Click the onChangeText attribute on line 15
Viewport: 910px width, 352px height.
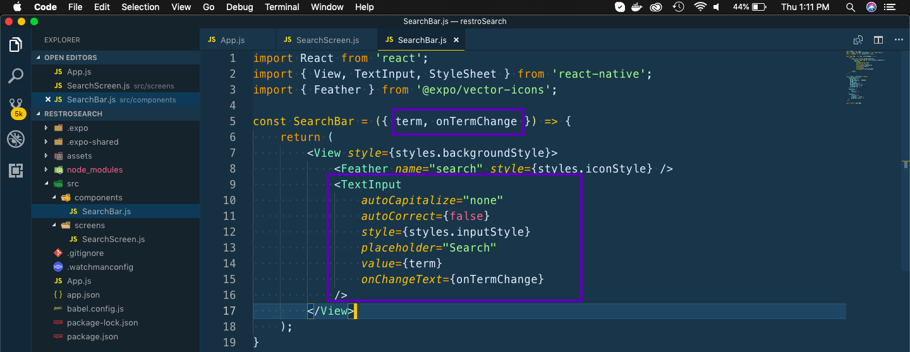click(405, 279)
